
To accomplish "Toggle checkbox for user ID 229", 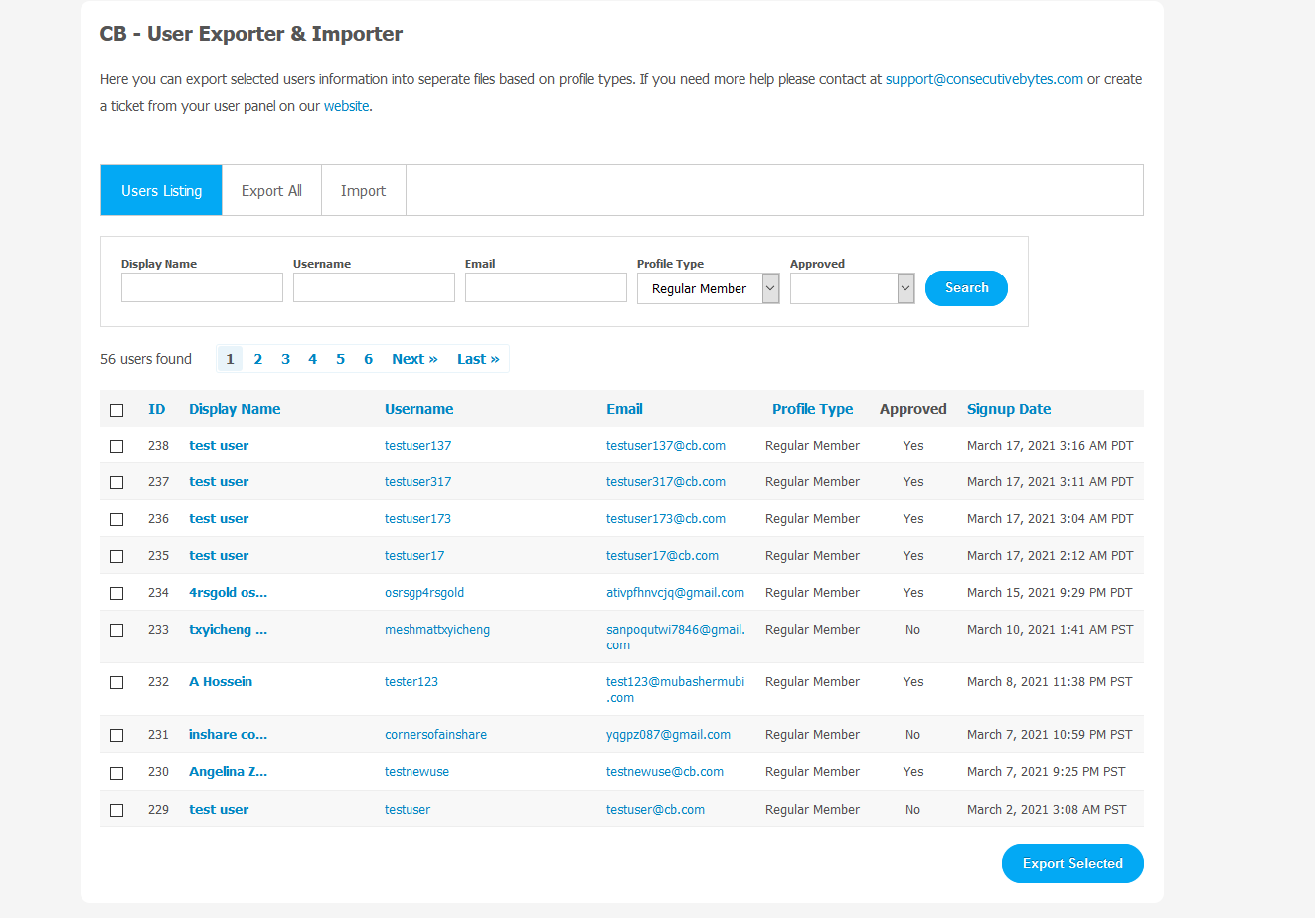I will [117, 811].
